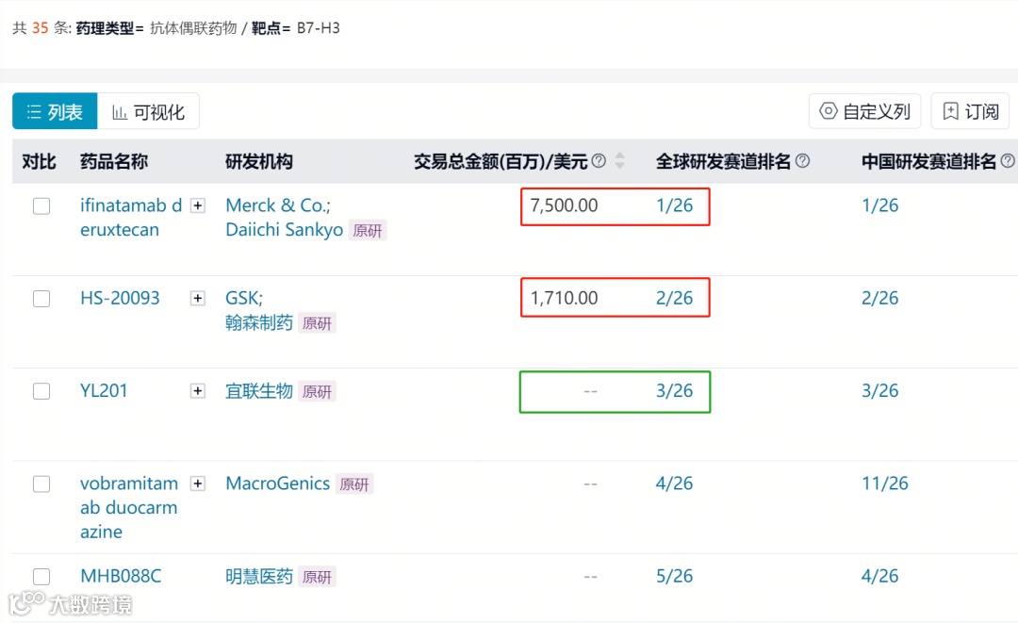Image resolution: width=1018 pixels, height=623 pixels.
Task: Tick the compare checkbox for ifinatamab deruxtecan
Action: pyautogui.click(x=41, y=205)
